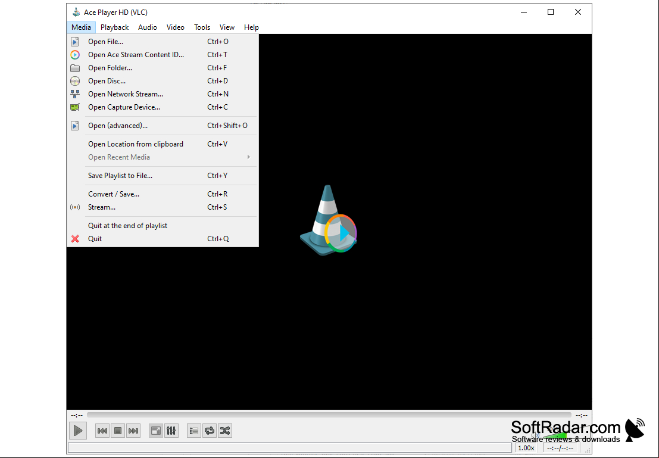Click the remaining time label right of seek bar
659x458 pixels.
(x=582, y=415)
